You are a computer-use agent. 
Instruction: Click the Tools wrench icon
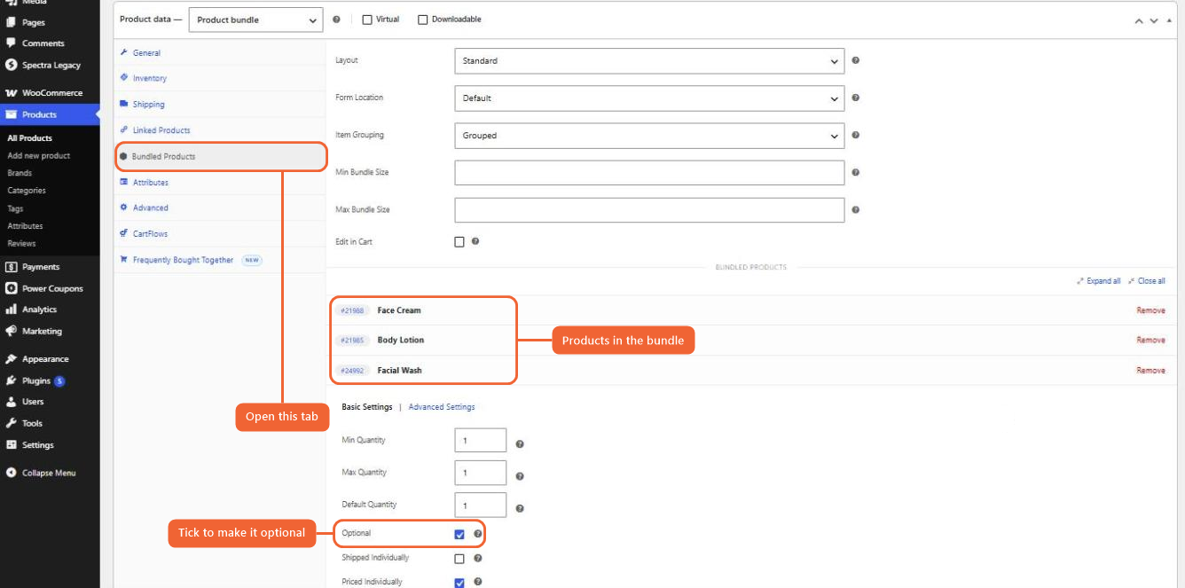(11, 423)
